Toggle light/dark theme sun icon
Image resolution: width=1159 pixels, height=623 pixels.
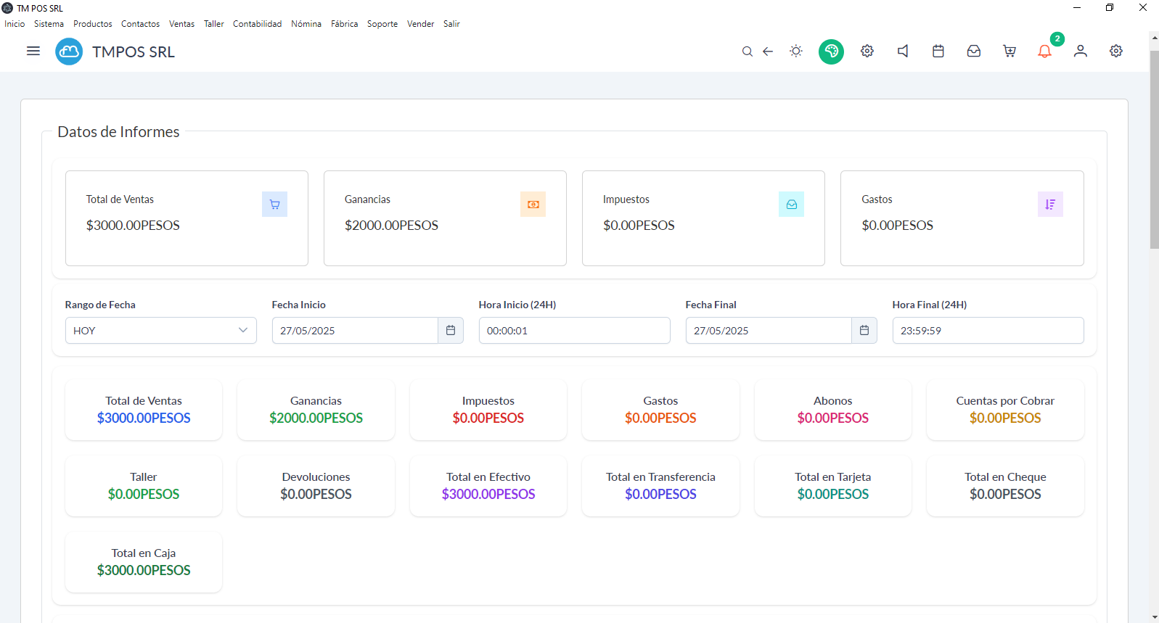(796, 51)
